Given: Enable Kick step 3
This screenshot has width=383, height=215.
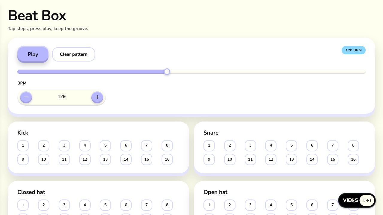Looking at the screenshot, I should 64,145.
